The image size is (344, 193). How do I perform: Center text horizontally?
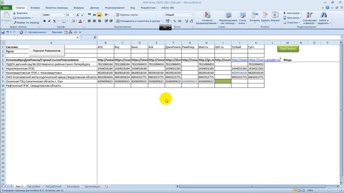[x=95, y=21]
